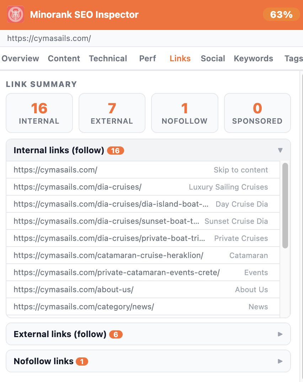Open the private-catamaran-events-crete link
Screen dimensions: 303x382
[x=117, y=272]
